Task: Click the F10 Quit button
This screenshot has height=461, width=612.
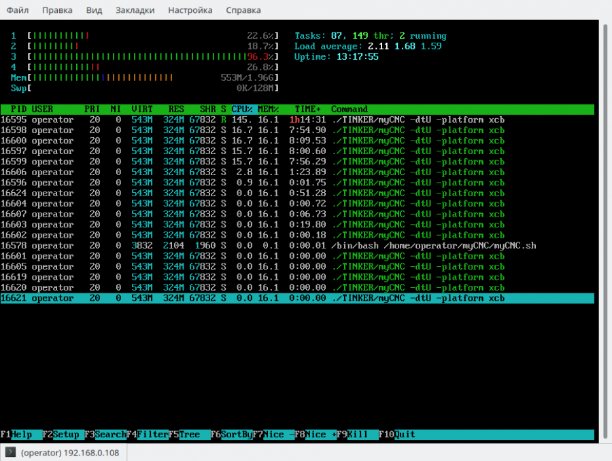Action: [x=405, y=435]
